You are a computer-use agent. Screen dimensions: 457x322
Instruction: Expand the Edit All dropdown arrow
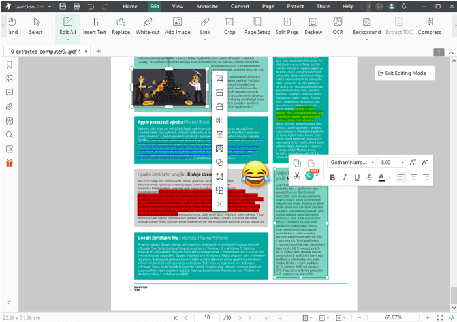pyautogui.click(x=68, y=39)
